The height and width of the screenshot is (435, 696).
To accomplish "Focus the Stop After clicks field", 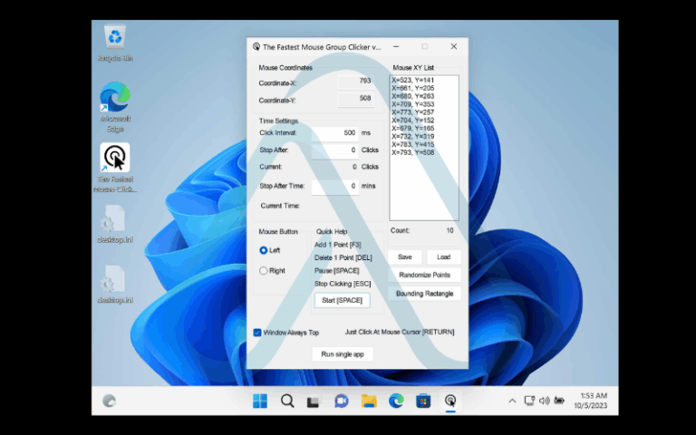I will 335,150.
